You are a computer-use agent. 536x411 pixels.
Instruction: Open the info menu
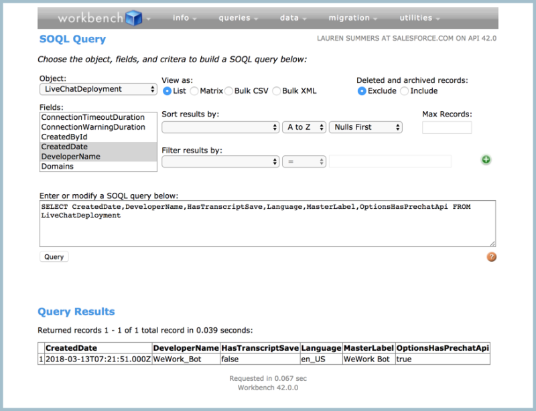point(185,18)
